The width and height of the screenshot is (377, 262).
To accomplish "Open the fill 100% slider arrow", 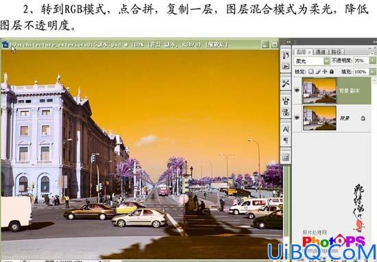I will 372,72.
